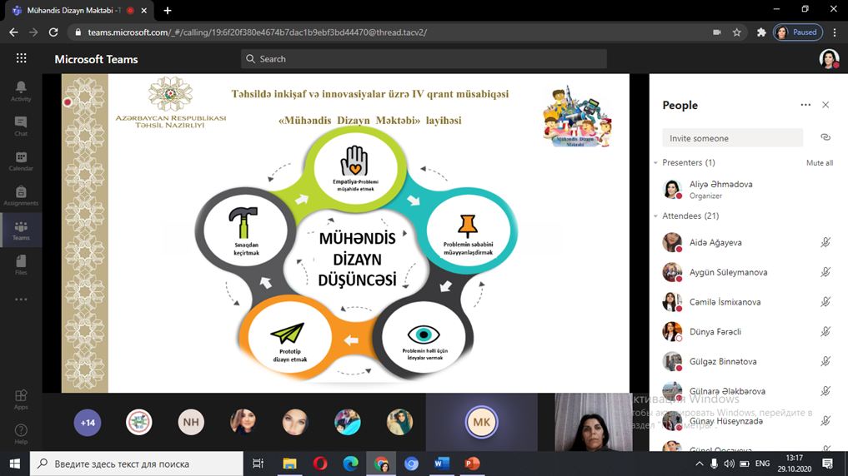Mute all participants
The height and width of the screenshot is (476, 848).
(820, 163)
